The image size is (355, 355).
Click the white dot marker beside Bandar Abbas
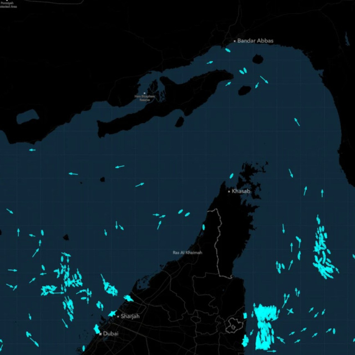(x=235, y=41)
